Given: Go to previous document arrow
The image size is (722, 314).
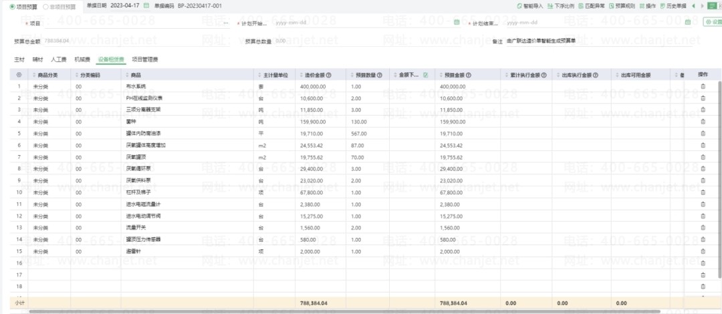Looking at the screenshot, I should [693, 6].
